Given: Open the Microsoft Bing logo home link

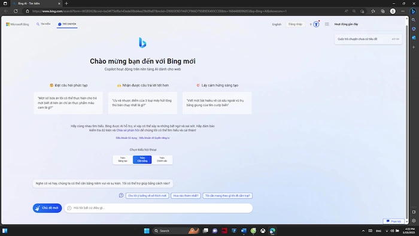Looking at the screenshot, I should point(17,25).
